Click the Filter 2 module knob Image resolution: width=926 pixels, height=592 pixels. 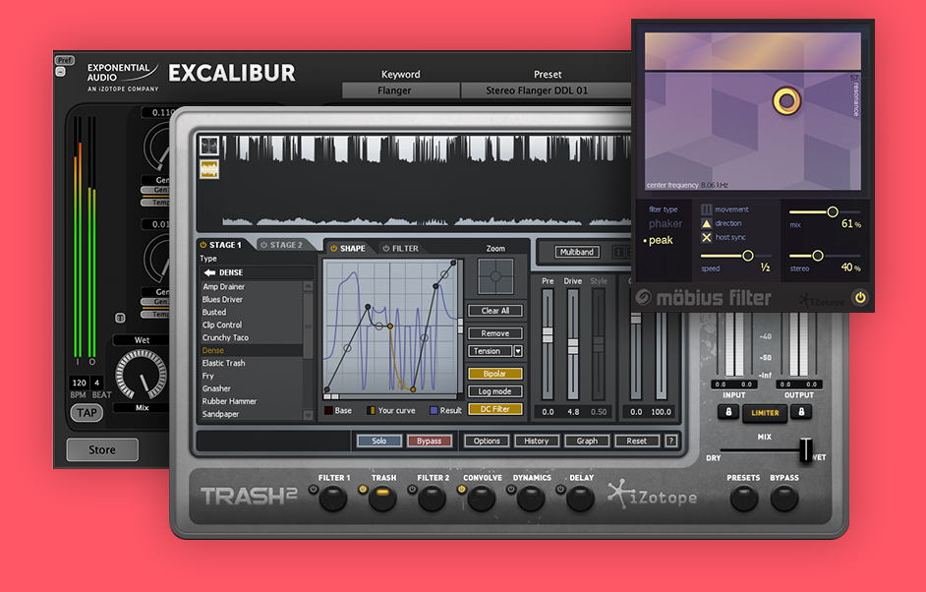click(x=432, y=499)
